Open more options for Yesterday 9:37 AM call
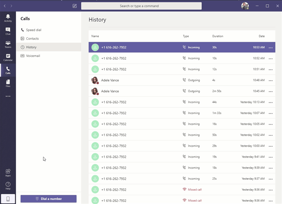This screenshot has height=204, width=282. pos(271,179)
